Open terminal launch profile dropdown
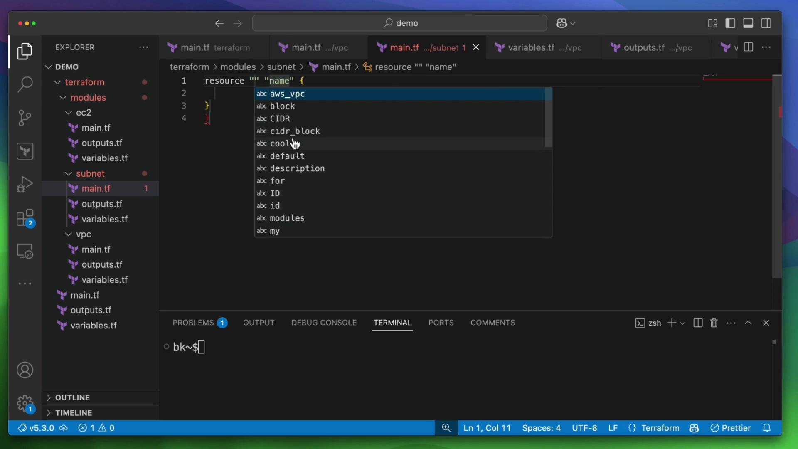798x449 pixels. pyautogui.click(x=682, y=323)
